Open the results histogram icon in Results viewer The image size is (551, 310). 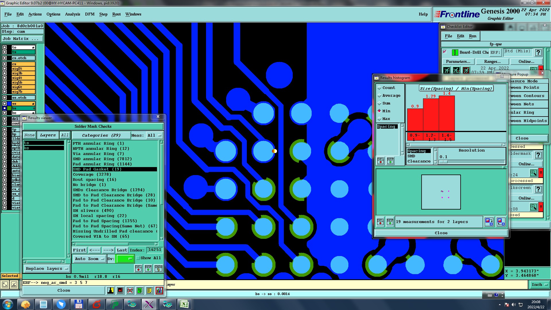tap(159, 290)
